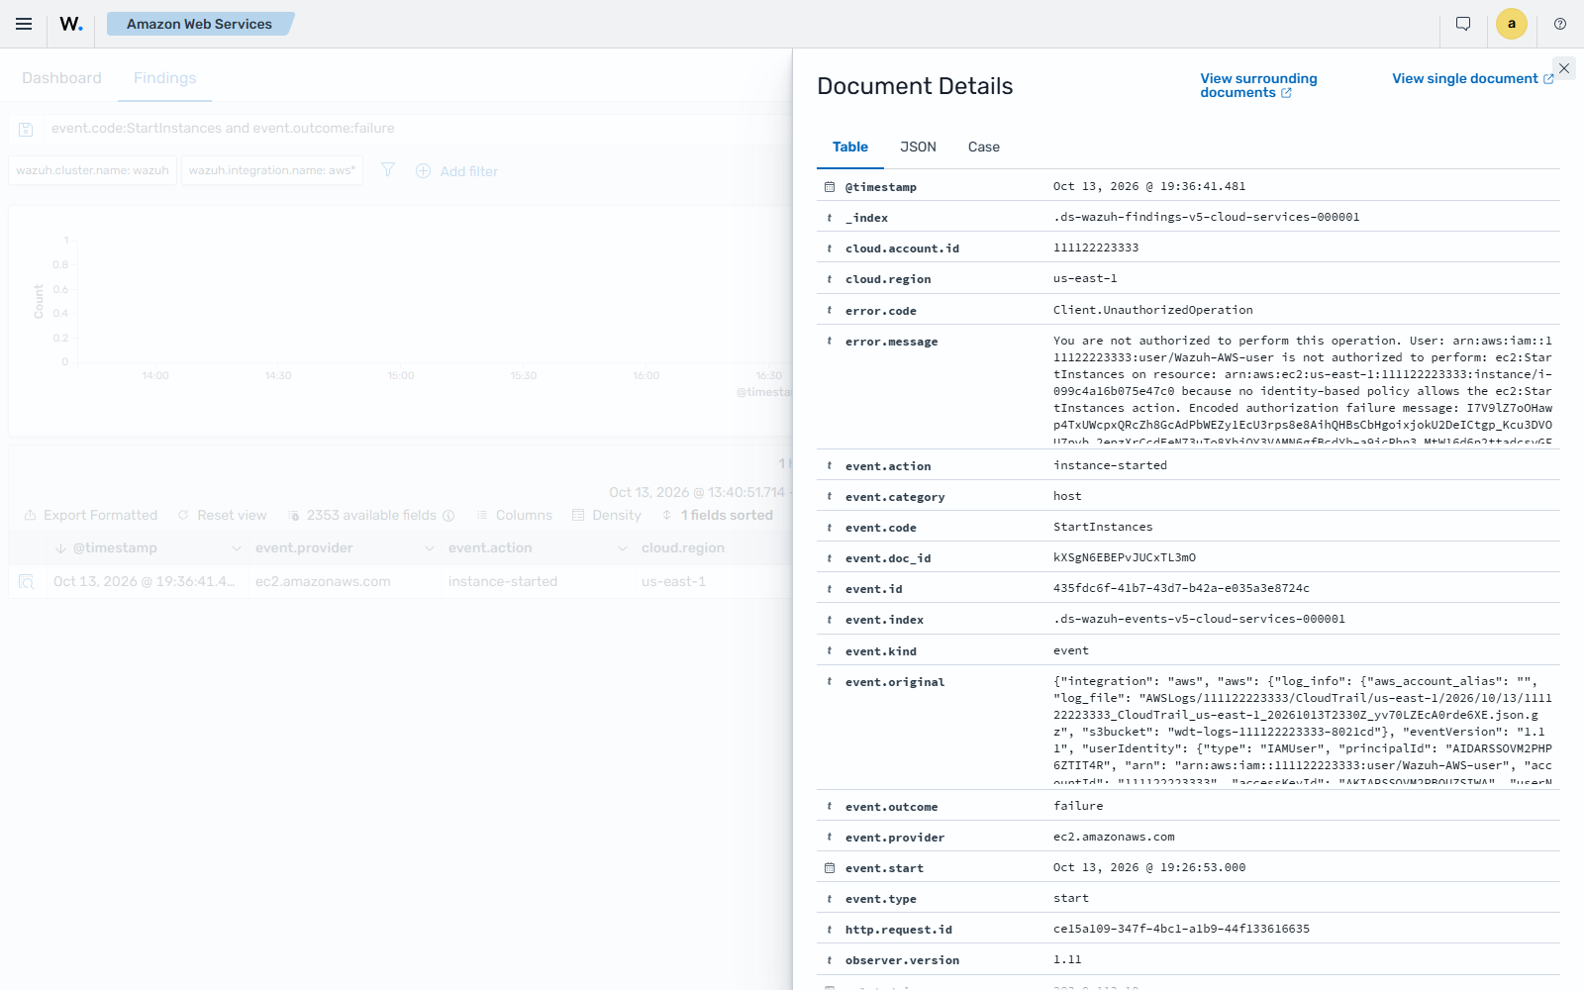The width and height of the screenshot is (1584, 990).
Task: Click the Amazon Web Services breadcrumb
Action: [x=199, y=24]
